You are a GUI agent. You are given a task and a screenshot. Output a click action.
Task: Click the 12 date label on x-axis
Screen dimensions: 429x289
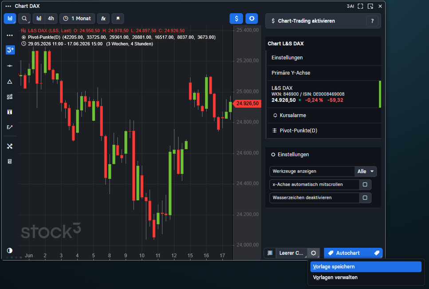tap(174, 256)
